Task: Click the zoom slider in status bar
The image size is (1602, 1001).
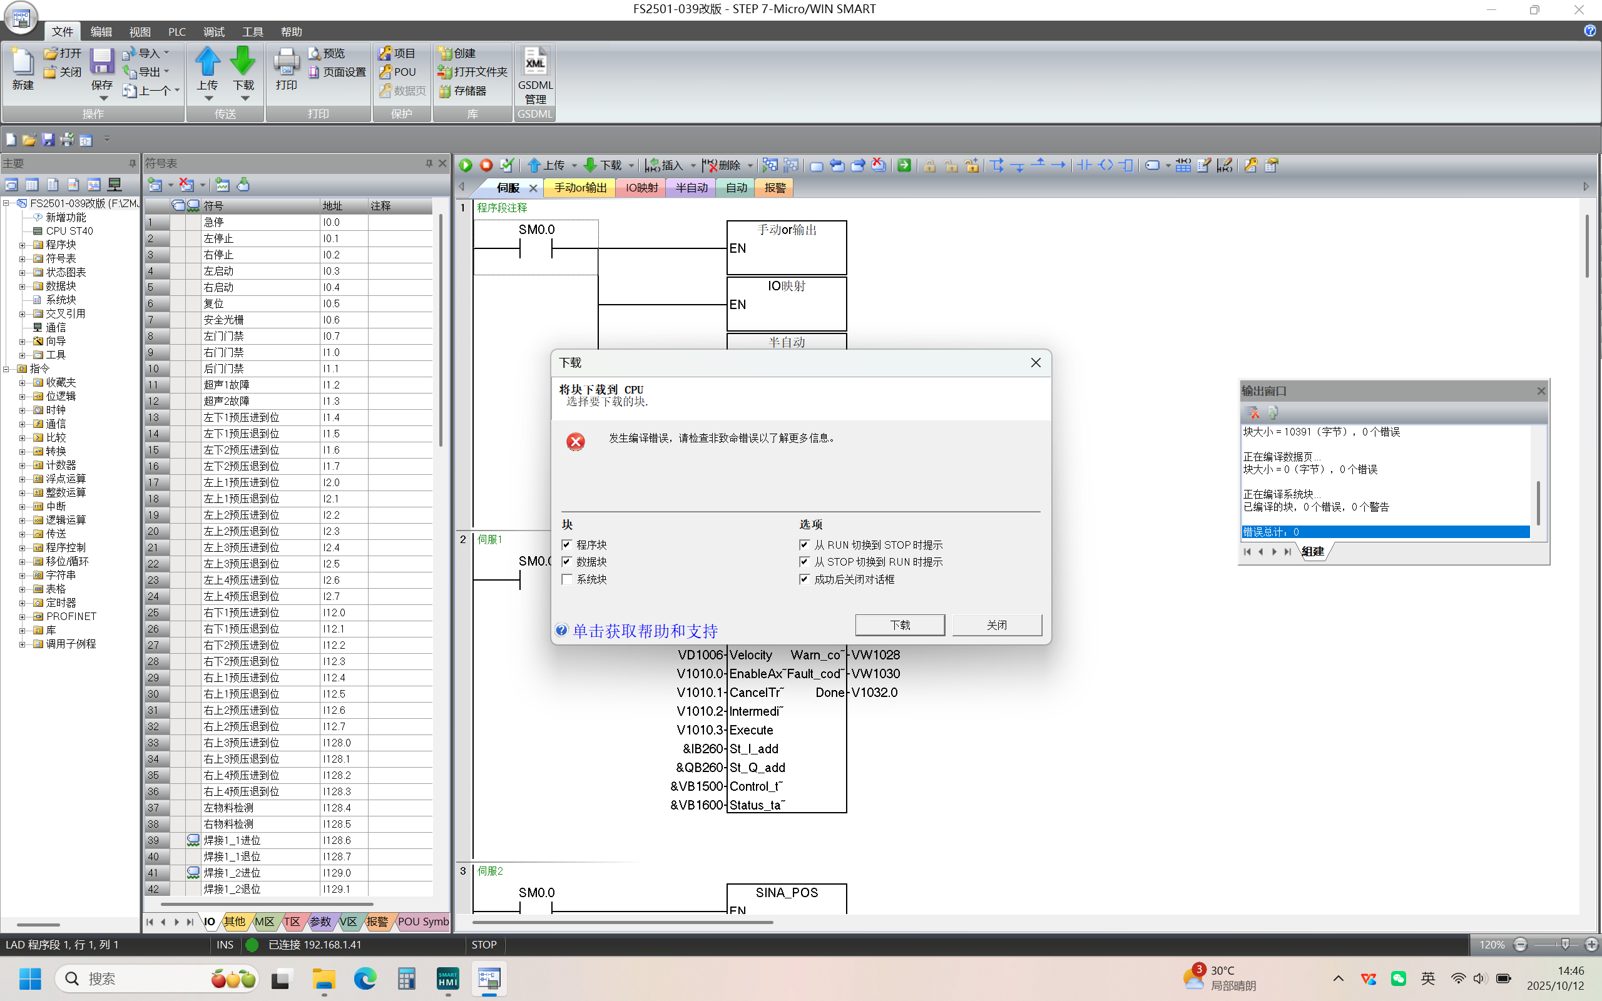Action: 1565,945
